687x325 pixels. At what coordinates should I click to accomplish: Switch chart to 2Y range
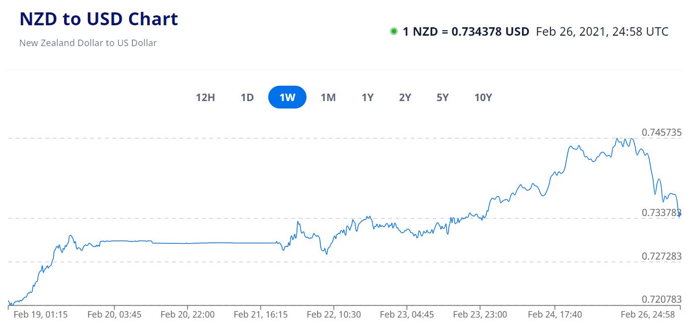pos(405,98)
